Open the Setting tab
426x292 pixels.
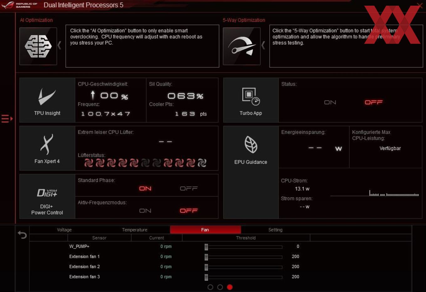tap(275, 230)
